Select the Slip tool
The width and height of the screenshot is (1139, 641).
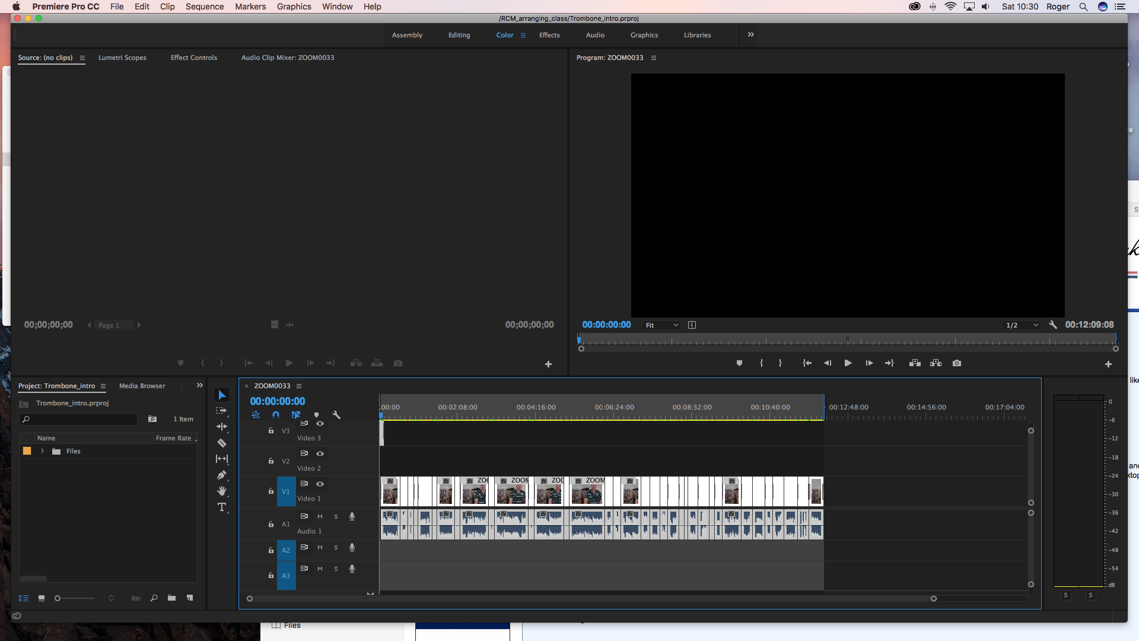222,459
